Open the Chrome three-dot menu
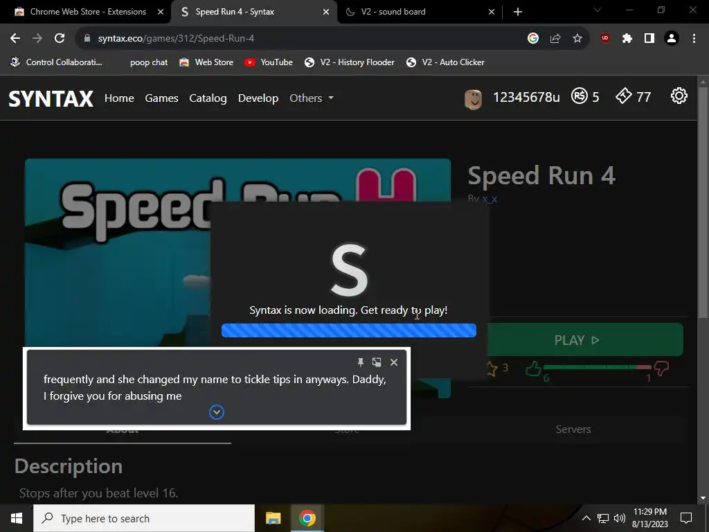 pos(694,39)
